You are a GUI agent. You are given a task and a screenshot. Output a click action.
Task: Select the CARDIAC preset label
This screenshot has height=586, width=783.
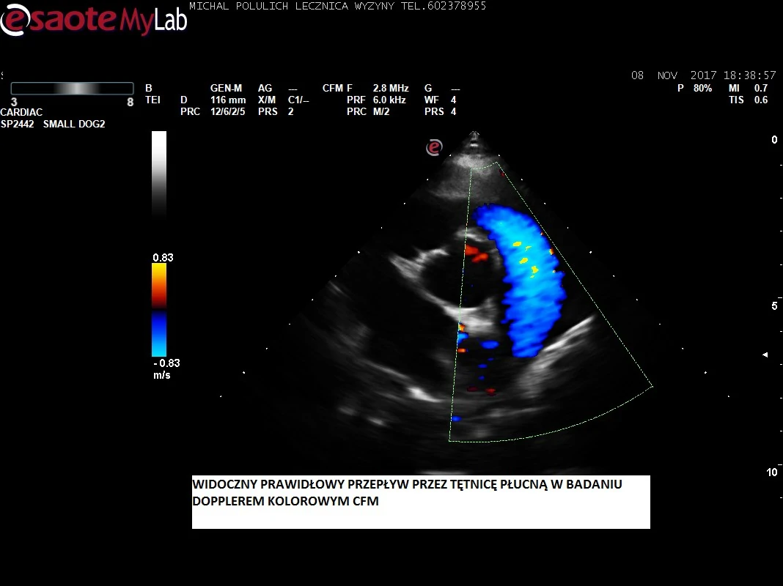[x=21, y=112]
